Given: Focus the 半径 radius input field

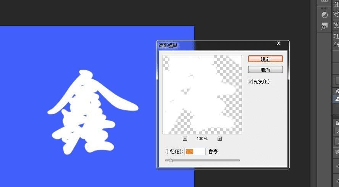Looking at the screenshot, I should pyautogui.click(x=195, y=152).
